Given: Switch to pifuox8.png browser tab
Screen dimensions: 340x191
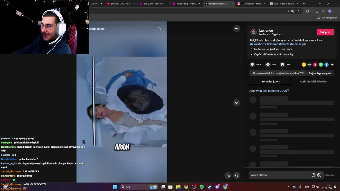Looking at the screenshot, I should click(x=186, y=4).
